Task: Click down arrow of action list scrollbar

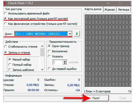Action: (42, 70)
